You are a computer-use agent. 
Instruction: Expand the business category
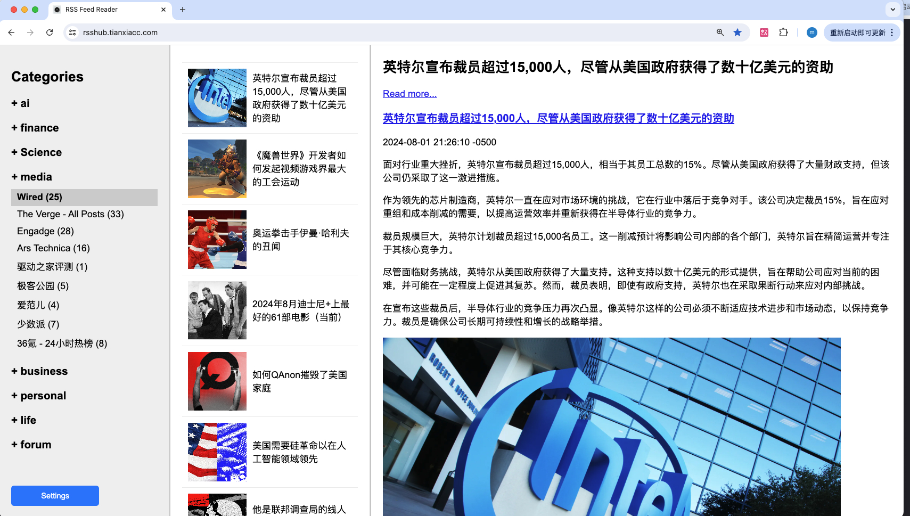pyautogui.click(x=39, y=371)
